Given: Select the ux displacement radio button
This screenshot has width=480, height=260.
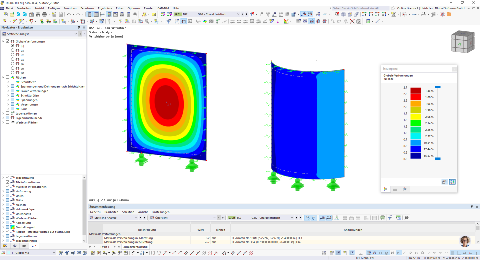Looking at the screenshot, I should (x=12, y=50).
